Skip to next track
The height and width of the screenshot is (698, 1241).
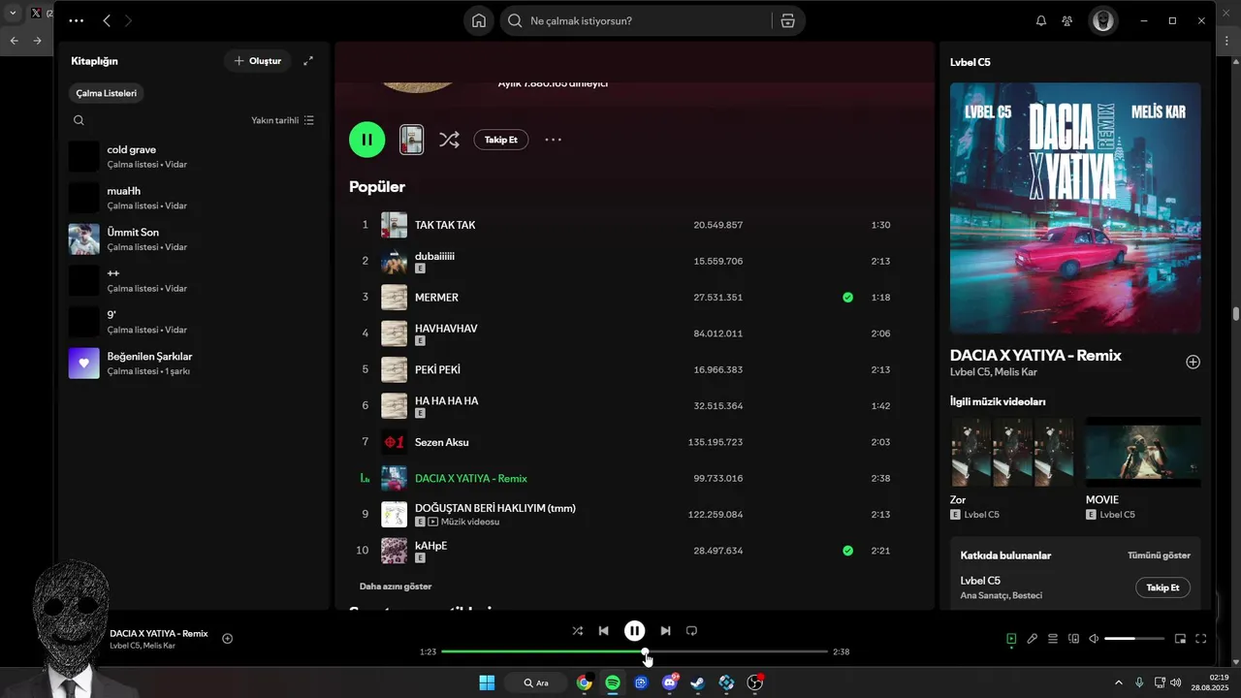(x=665, y=631)
